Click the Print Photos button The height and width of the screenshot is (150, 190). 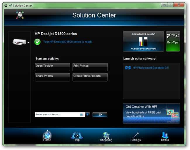(x=90, y=67)
